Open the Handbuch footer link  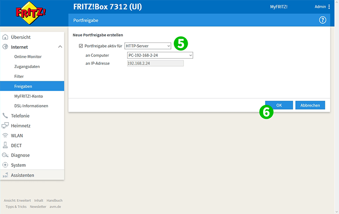[54, 200]
